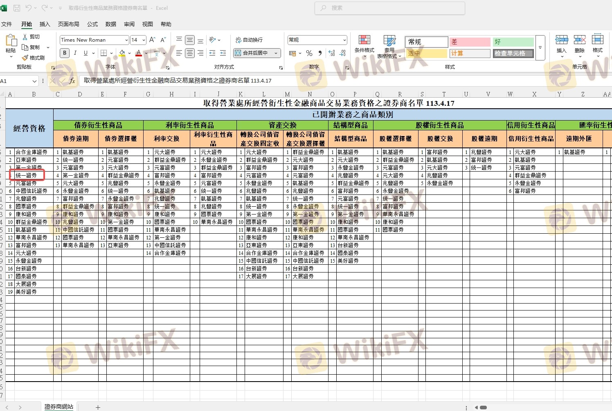Switch to the 公式 tab
This screenshot has width=612, height=411.
pos(92,24)
